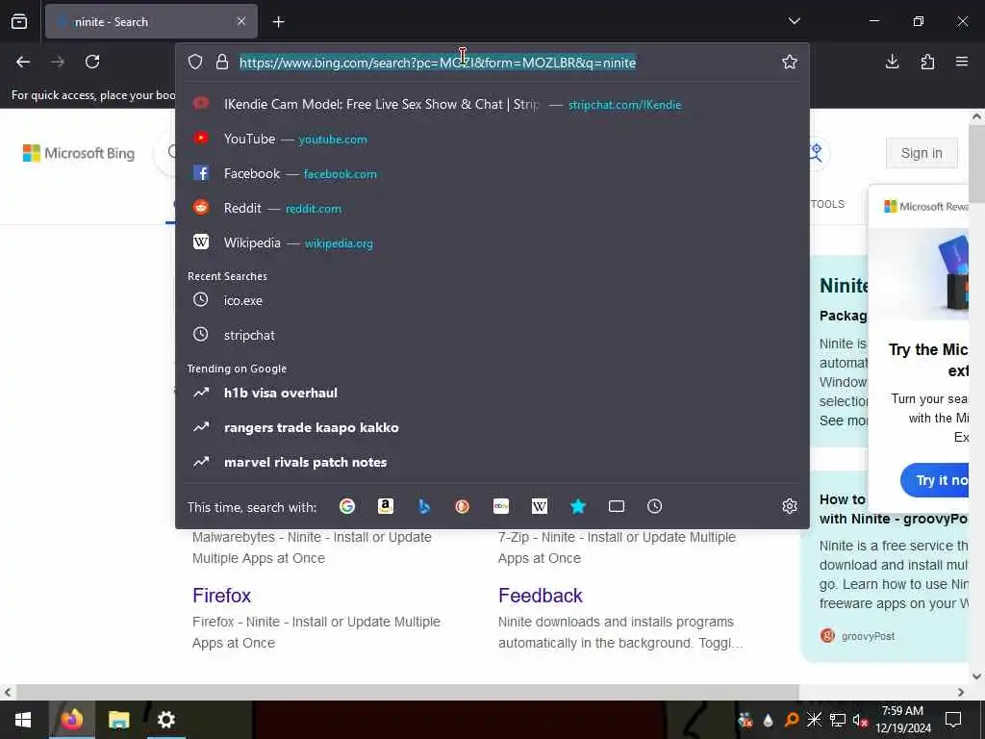Image resolution: width=985 pixels, height=739 pixels.
Task: Open the Feedback search result link
Action: pyautogui.click(x=541, y=595)
